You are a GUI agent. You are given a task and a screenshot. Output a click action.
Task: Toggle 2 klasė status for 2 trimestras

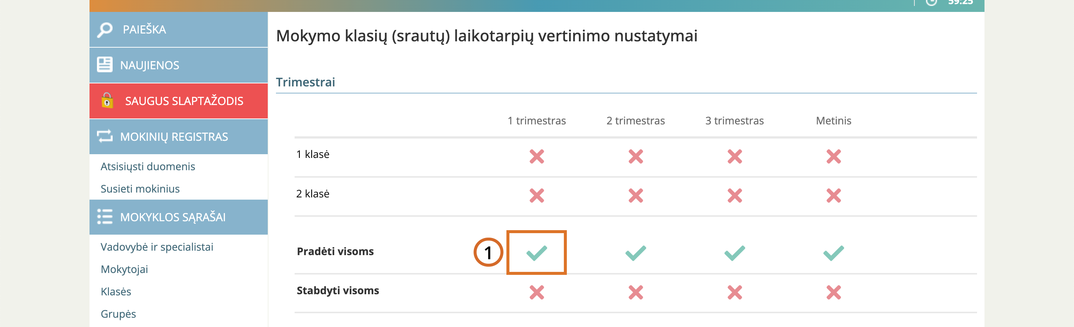click(x=635, y=196)
